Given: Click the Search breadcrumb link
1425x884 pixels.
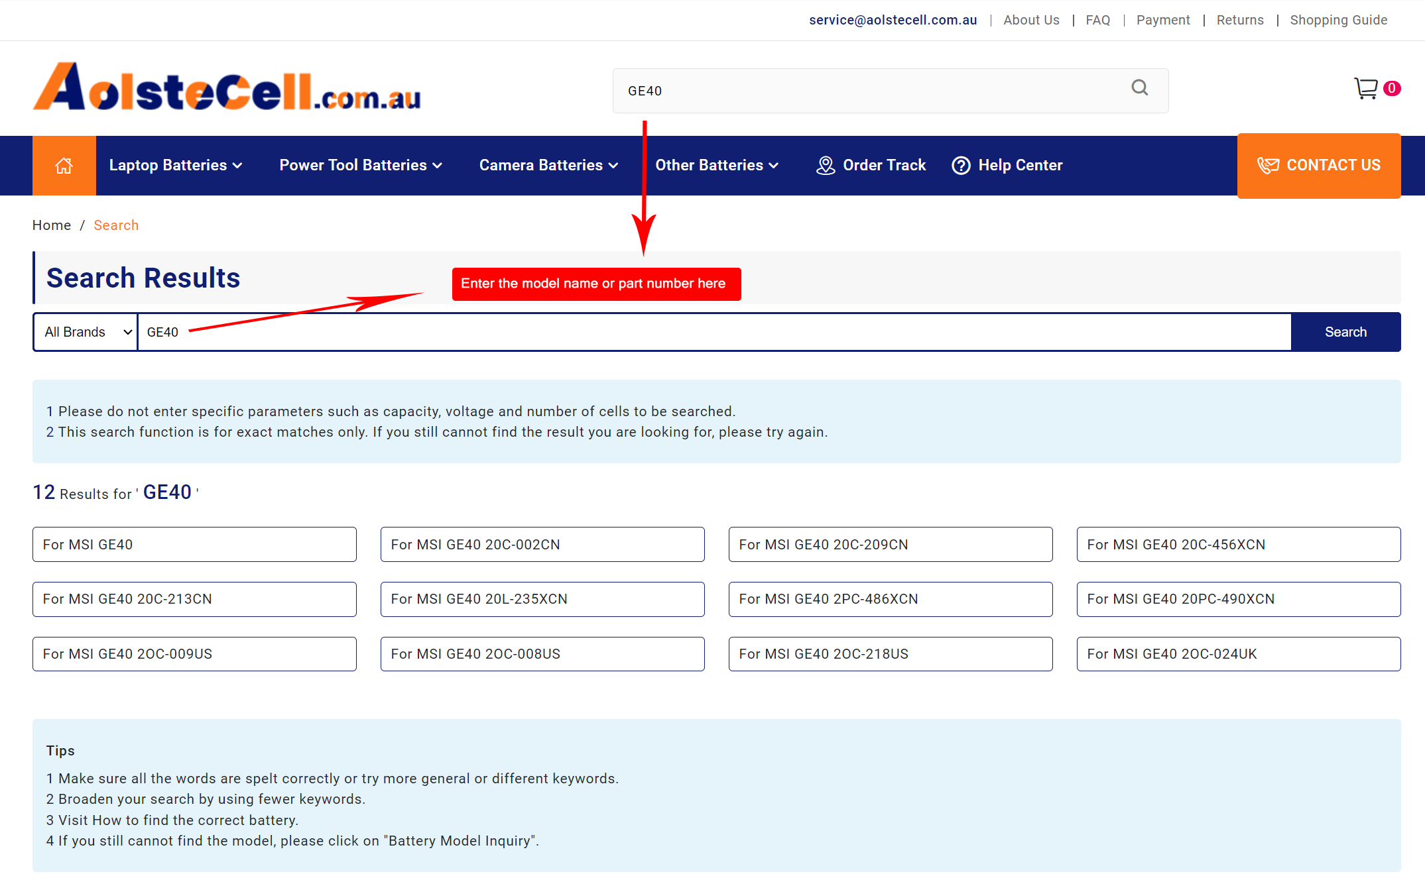Looking at the screenshot, I should 116,225.
